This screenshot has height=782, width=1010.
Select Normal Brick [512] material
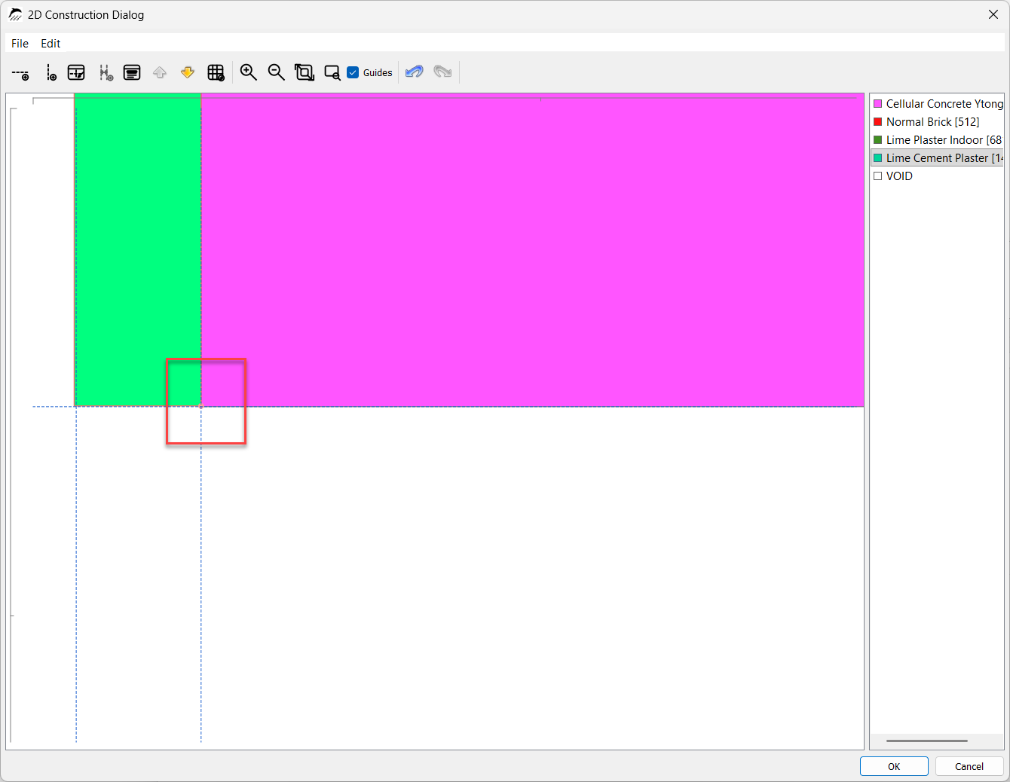[938, 122]
